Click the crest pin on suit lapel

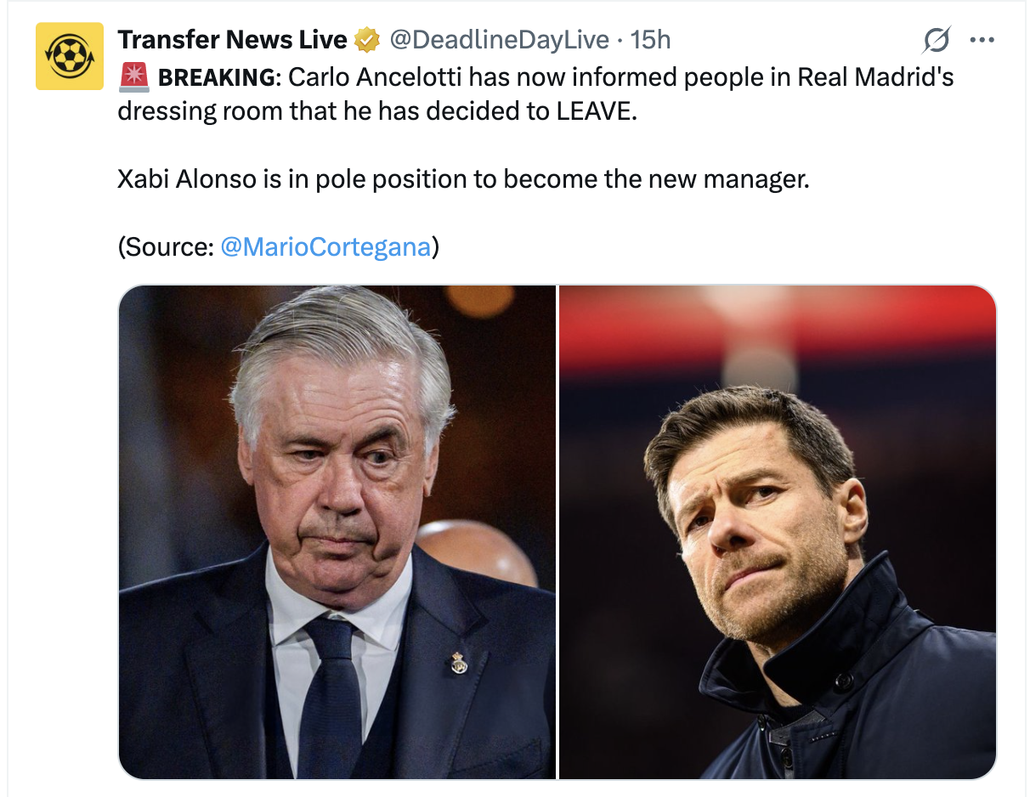pos(459,662)
